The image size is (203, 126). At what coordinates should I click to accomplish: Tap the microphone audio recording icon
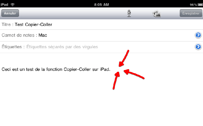(129, 13)
